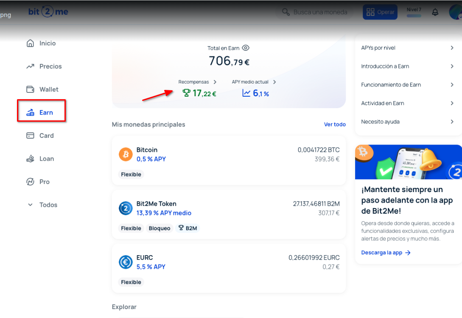
Task: Click the Explorar heading
Action: 124,307
